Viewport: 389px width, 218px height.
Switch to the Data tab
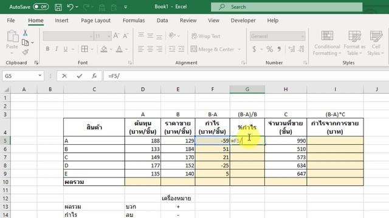(162, 21)
